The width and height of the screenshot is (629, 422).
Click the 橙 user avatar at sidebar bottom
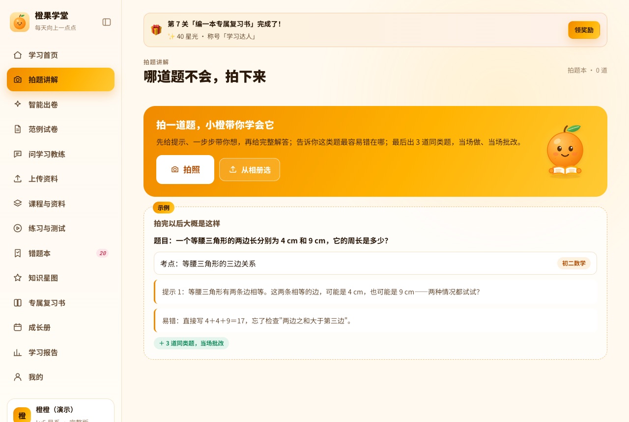click(22, 416)
